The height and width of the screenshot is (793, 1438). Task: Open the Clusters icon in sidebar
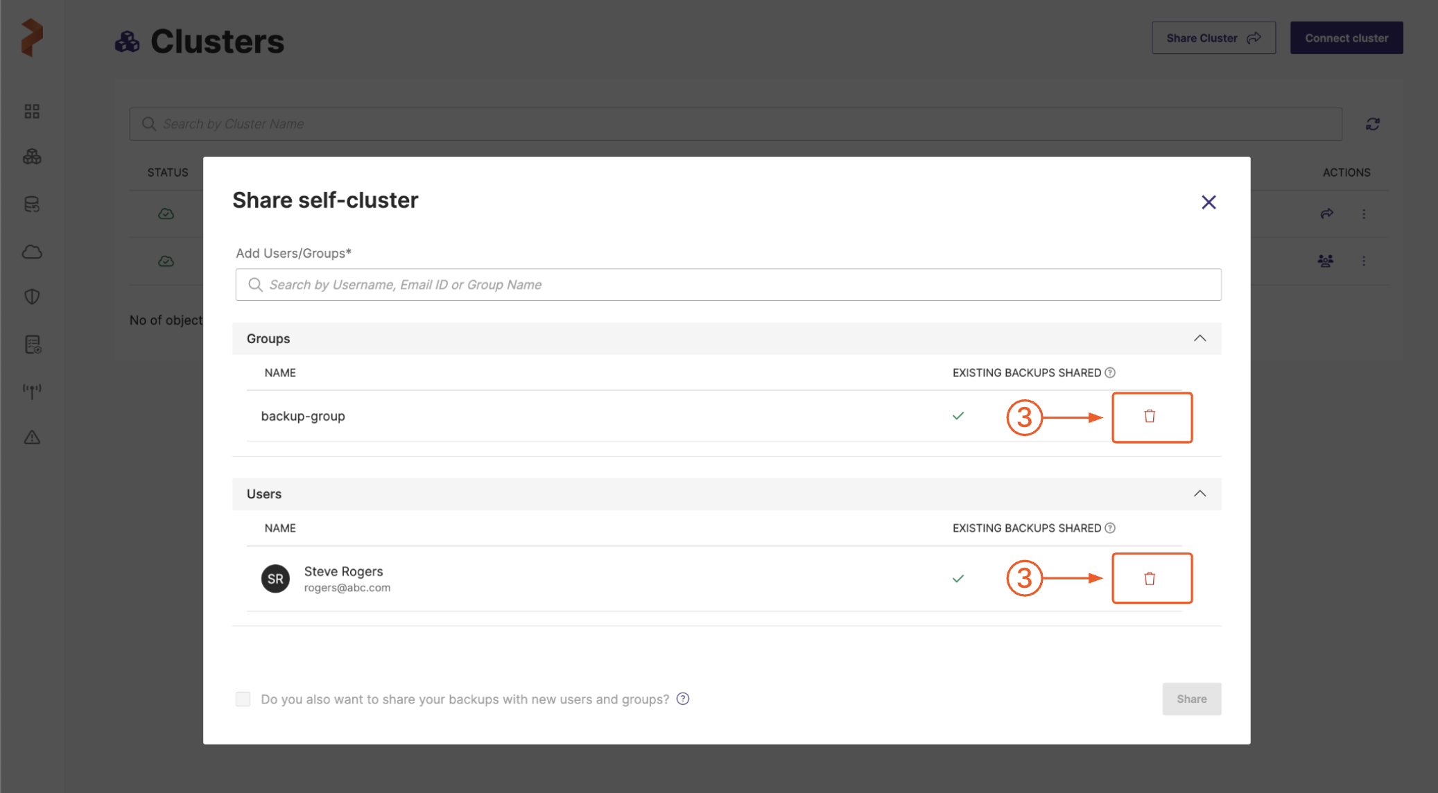(32, 157)
